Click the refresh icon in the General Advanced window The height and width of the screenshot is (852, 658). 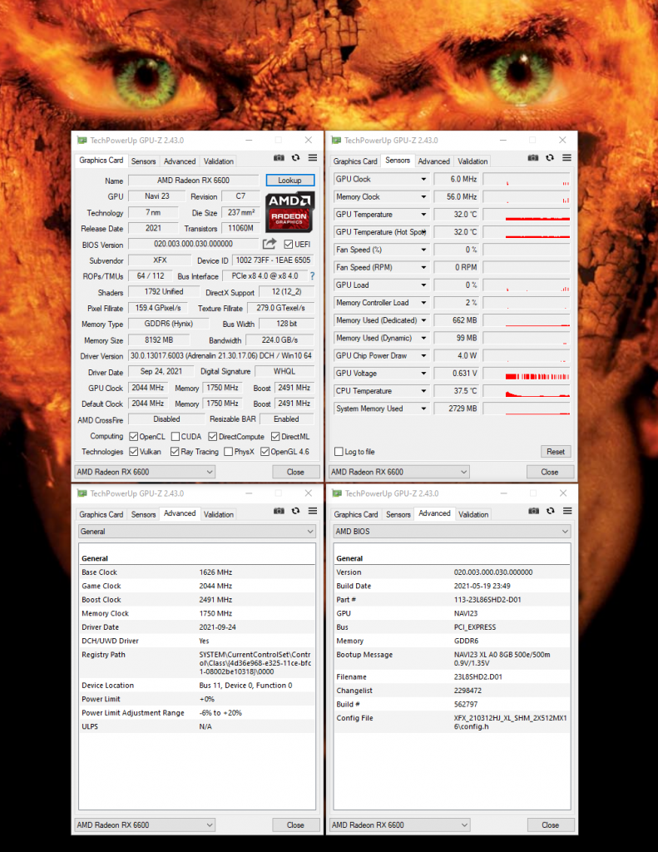(295, 511)
